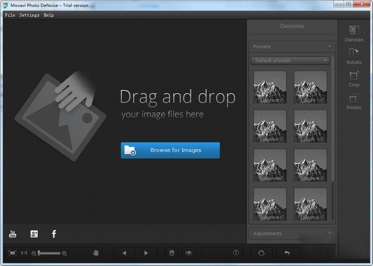The height and width of the screenshot is (266, 373).
Task: Open the Facebook icon
Action: tap(54, 234)
